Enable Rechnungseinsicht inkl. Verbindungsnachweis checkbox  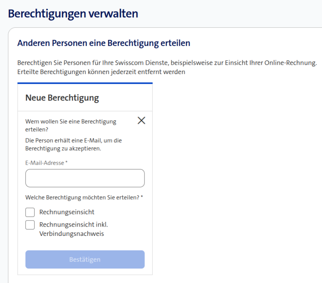tap(30, 225)
